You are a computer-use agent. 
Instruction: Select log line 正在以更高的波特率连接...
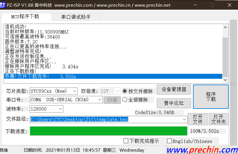(113, 47)
